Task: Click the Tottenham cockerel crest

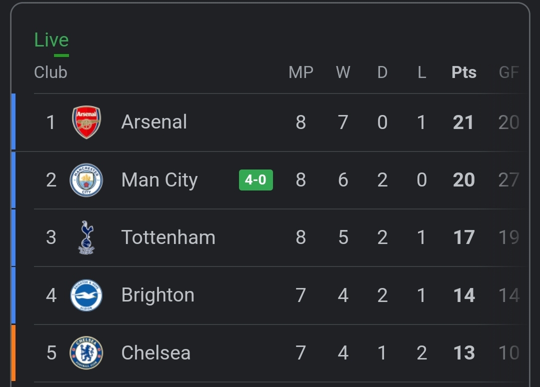Action: [86, 237]
